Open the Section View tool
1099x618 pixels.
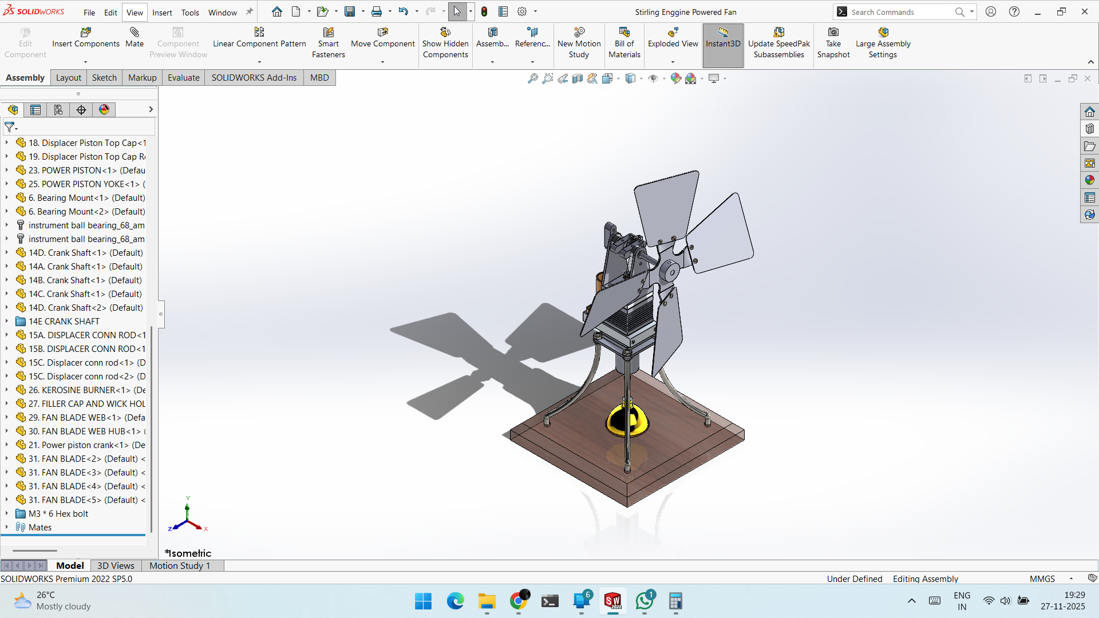[x=578, y=78]
